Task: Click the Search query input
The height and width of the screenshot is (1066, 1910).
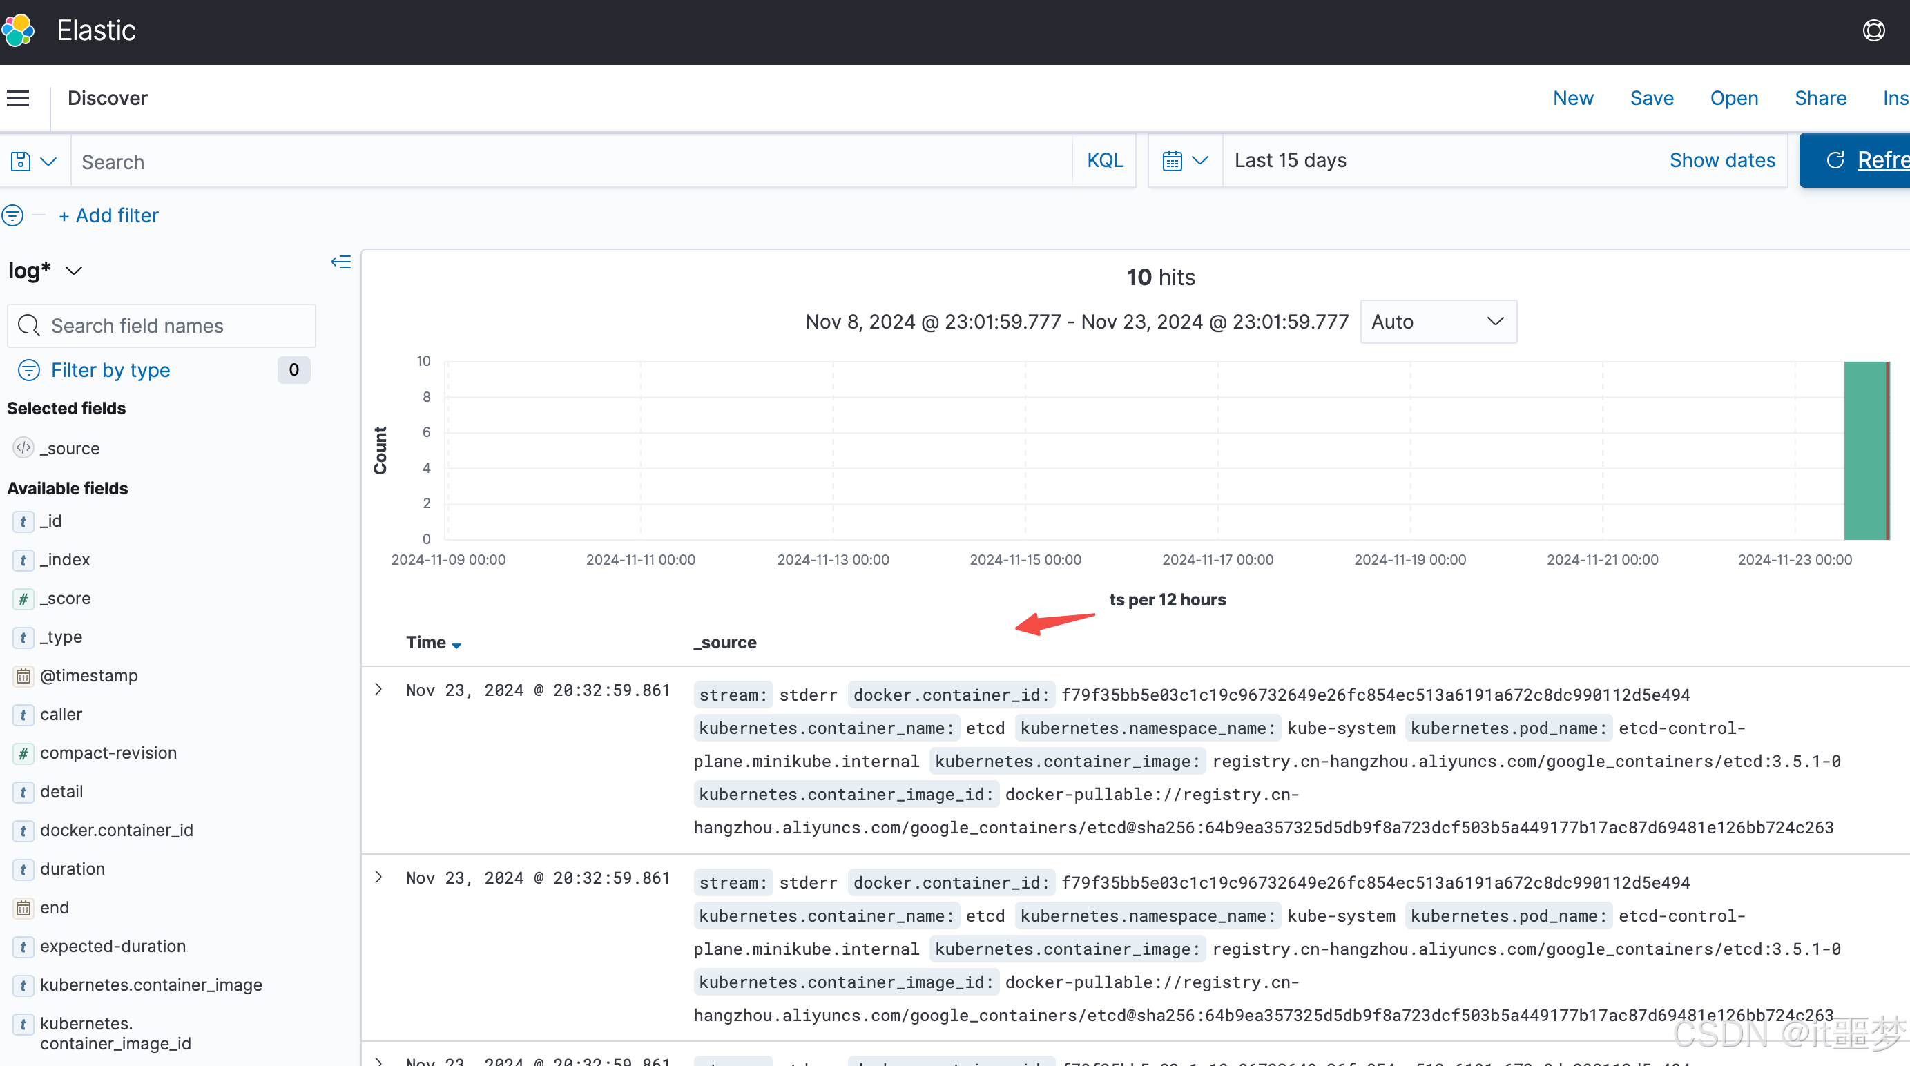Action: (x=571, y=162)
